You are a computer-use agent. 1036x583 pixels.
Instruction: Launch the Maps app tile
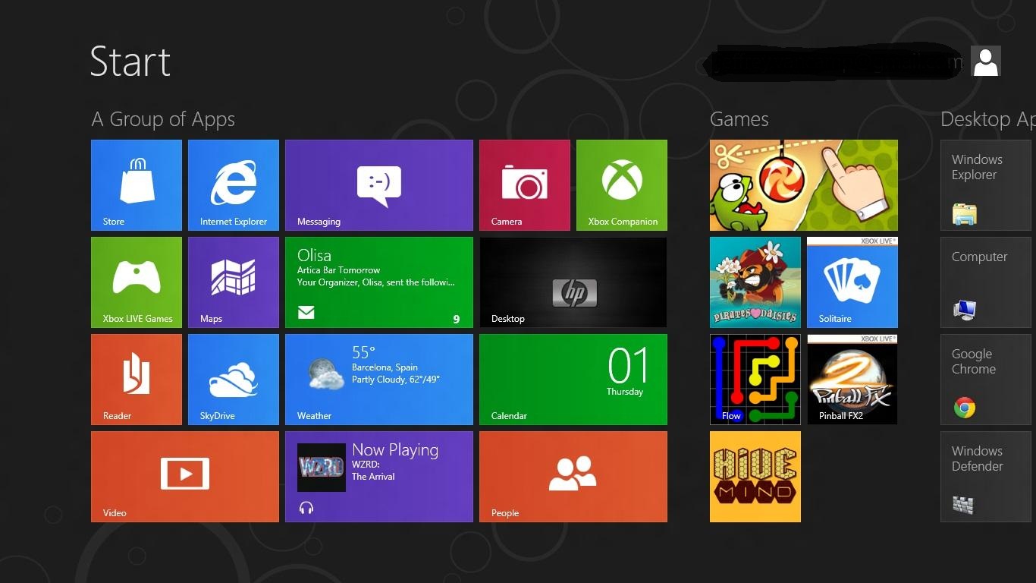pos(234,282)
